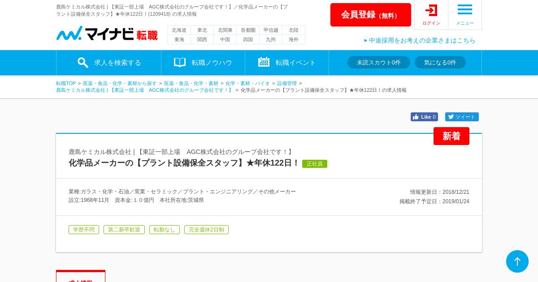Choose the 北海道 region link
538x282 pixels.
point(179,30)
